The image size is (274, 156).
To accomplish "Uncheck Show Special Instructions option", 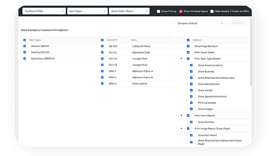I will [x=191, y=96].
